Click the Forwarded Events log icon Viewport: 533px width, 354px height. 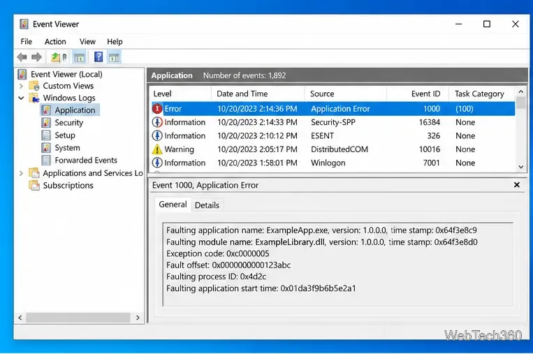(46, 160)
